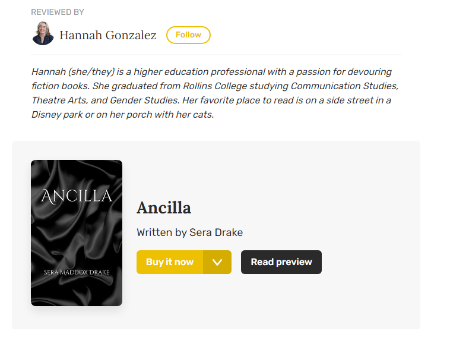This screenshot has width=450, height=340.
Task: Open the Hannah Gonzalez reviewer name link
Action: pyautogui.click(x=108, y=35)
